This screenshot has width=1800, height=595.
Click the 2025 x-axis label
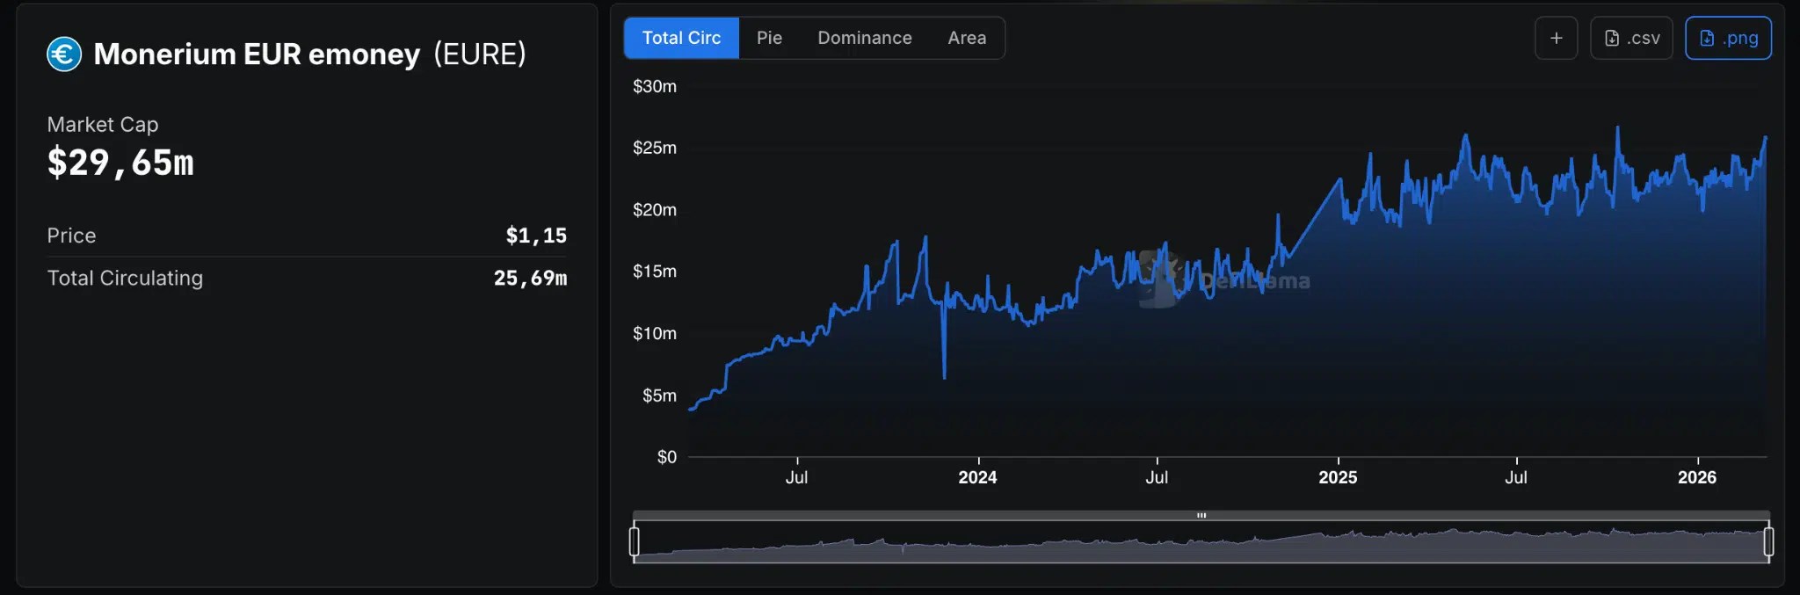[1338, 477]
